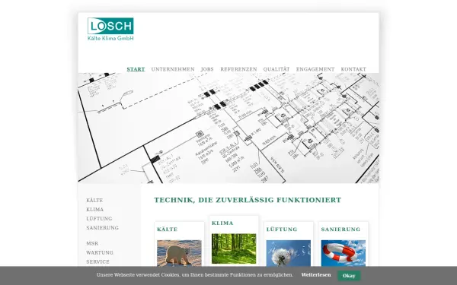
Task: Open the START navigation item
Action: (x=136, y=69)
